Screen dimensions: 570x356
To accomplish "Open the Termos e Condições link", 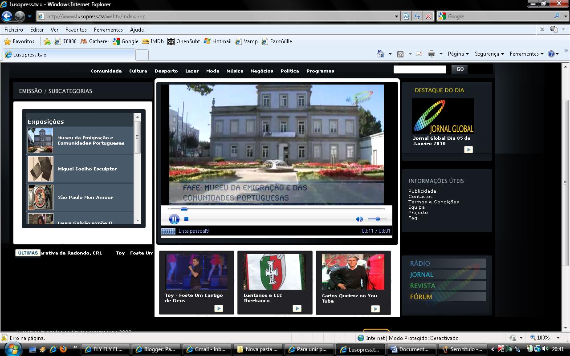I will (434, 202).
